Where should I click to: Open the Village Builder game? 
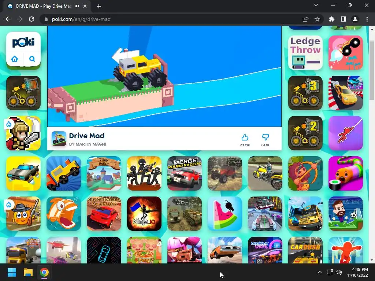point(104,173)
